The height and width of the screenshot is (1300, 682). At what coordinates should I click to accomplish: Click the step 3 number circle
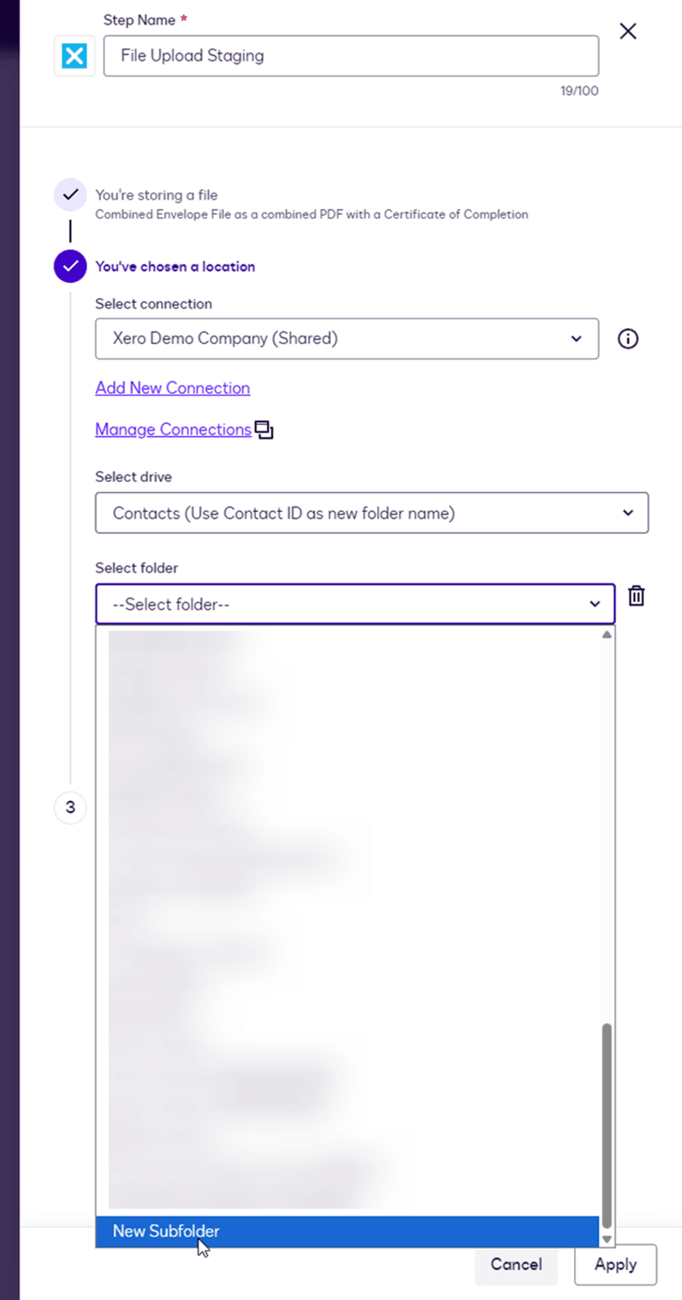pyautogui.click(x=70, y=808)
